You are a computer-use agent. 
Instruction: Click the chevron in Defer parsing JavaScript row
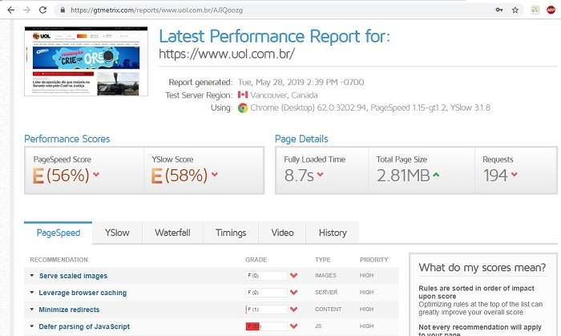294,326
